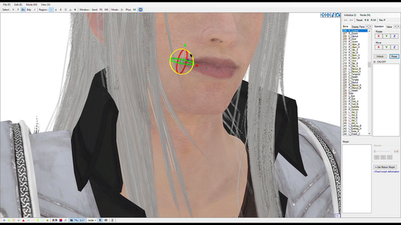Select the circle Region selection tool
Image resolution: width=401 pixels, height=225 pixels.
65,10
